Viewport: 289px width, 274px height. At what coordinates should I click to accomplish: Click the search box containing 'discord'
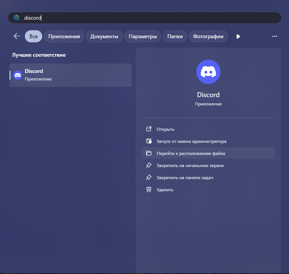(145, 18)
